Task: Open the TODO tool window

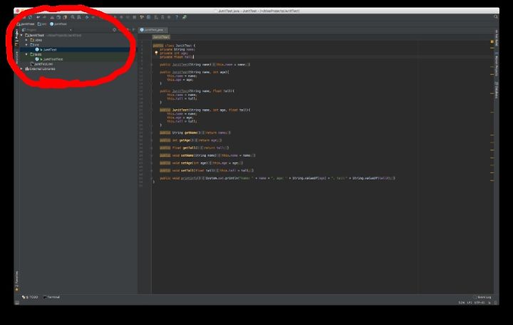Action: [30, 297]
